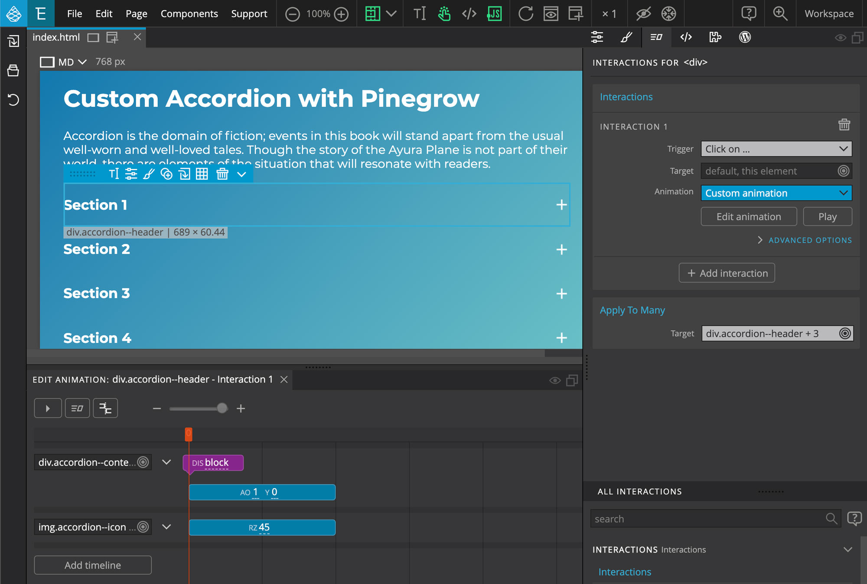The image size is (867, 584).
Task: Open the library panel in left sidebar
Action: (x=13, y=70)
